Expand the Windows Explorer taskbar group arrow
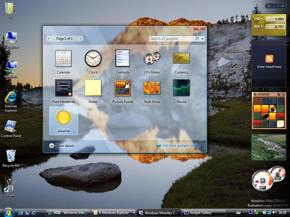The image size is (290, 217). (x=133, y=213)
